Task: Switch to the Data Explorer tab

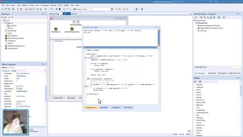Action: (x=223, y=73)
